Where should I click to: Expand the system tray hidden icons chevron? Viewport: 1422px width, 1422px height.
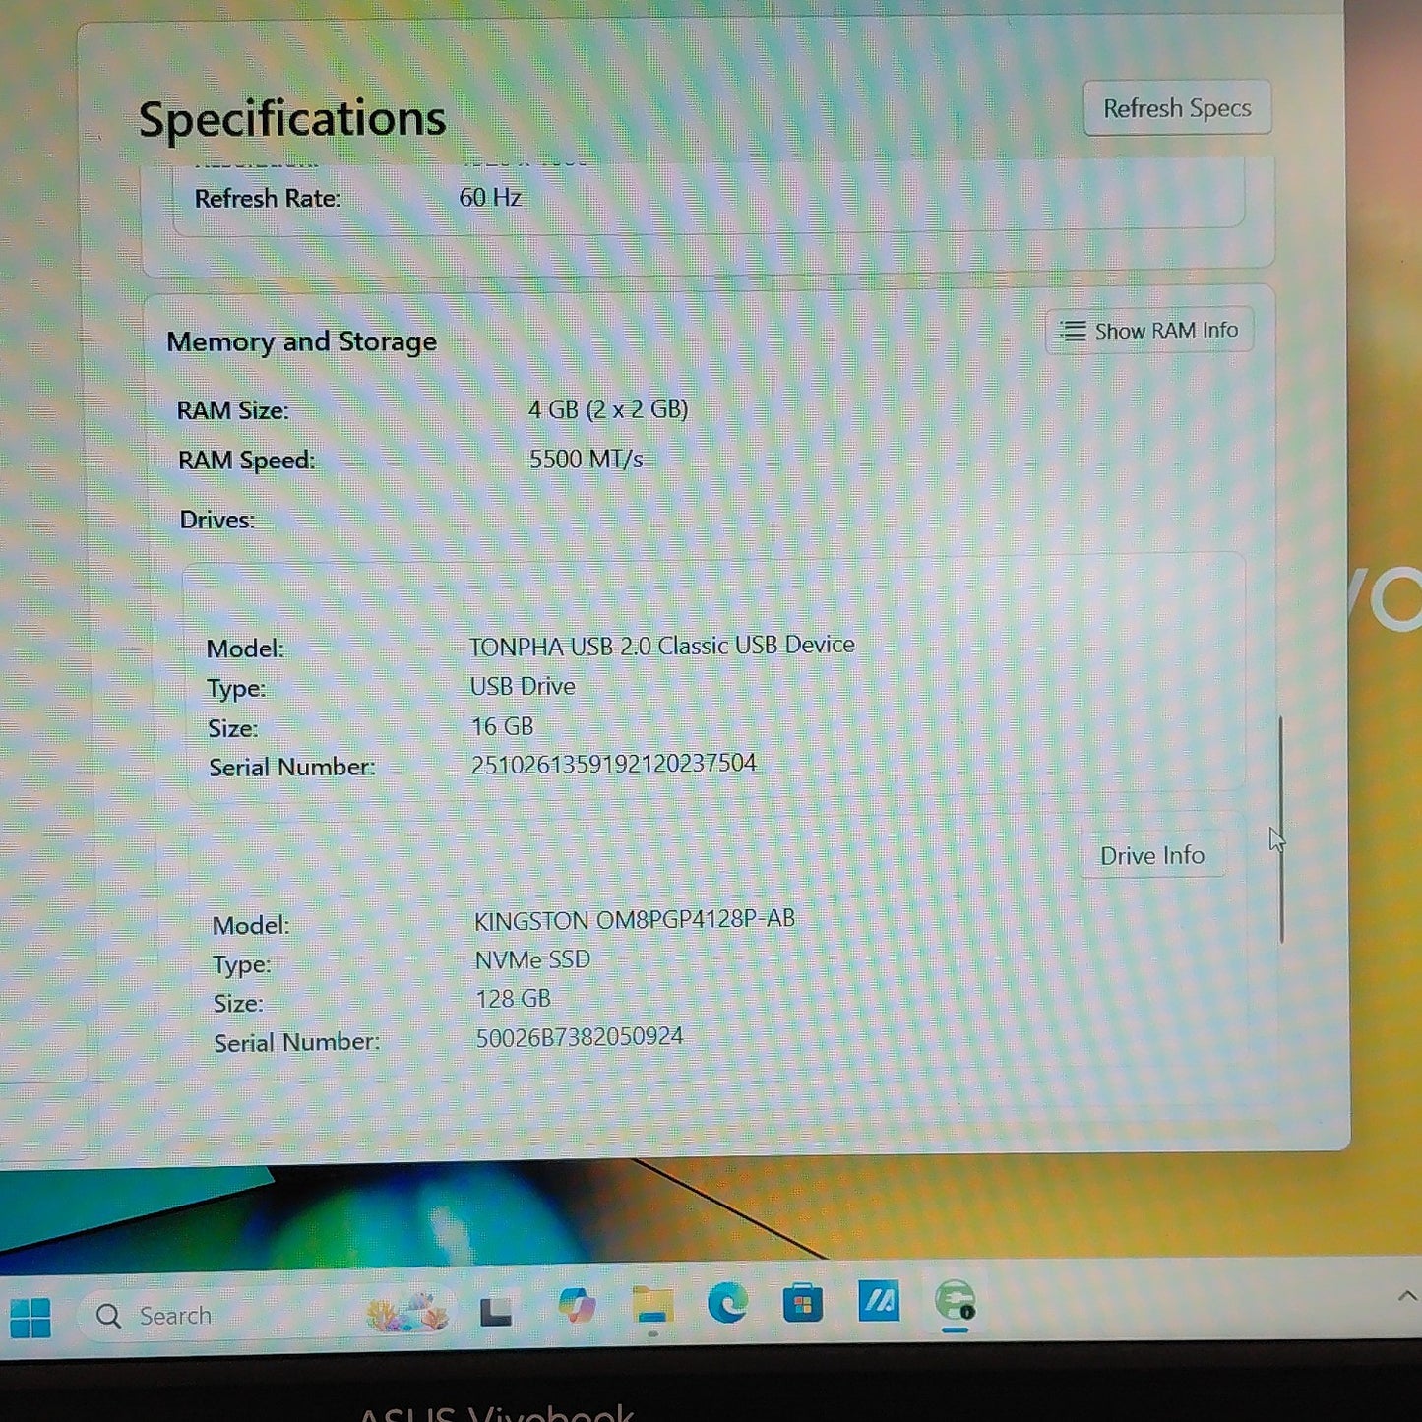1407,1296
